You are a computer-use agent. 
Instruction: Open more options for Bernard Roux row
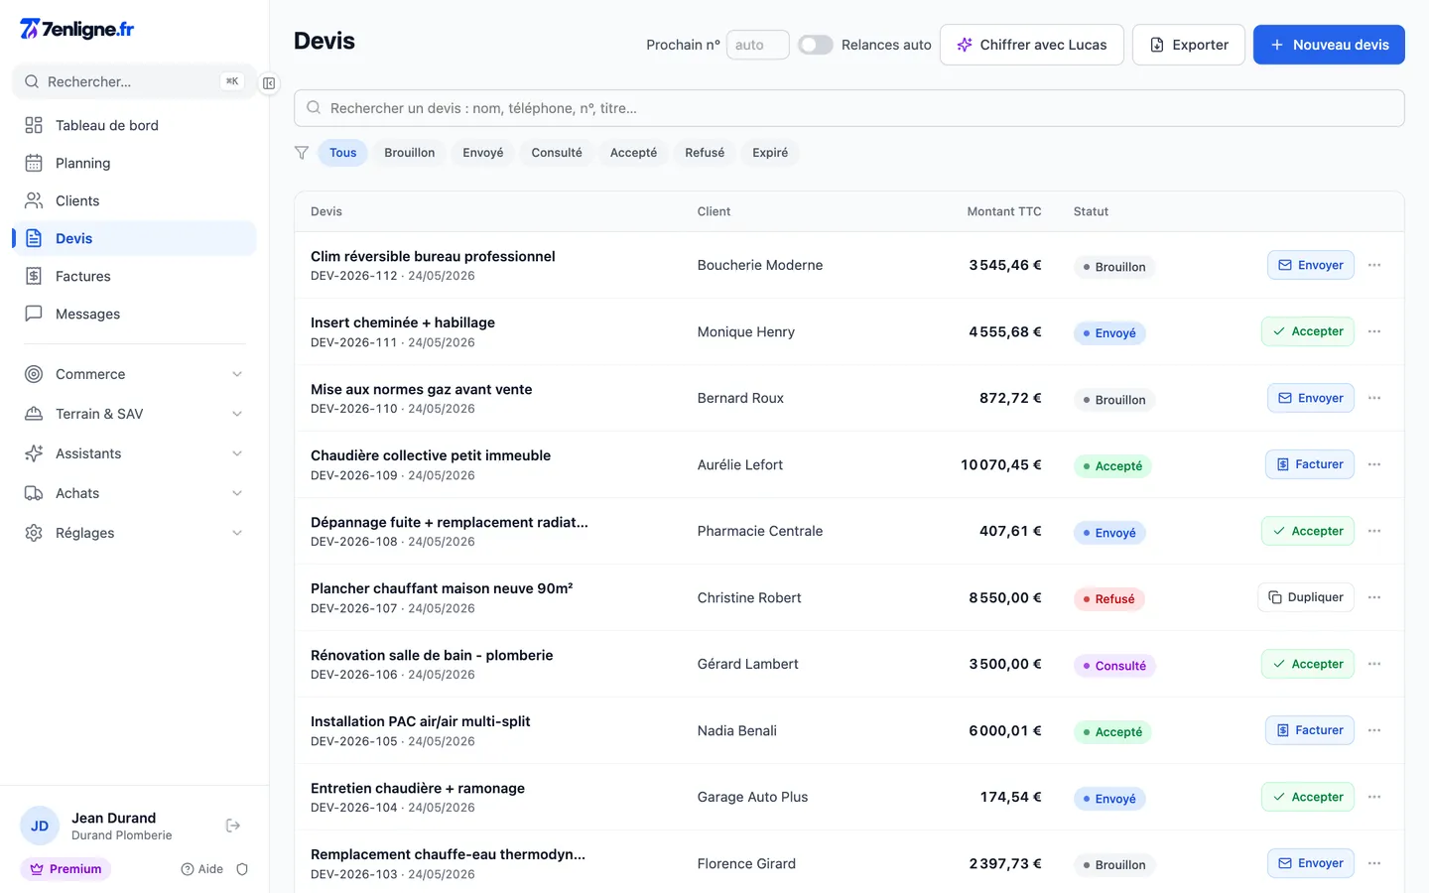[1374, 398]
